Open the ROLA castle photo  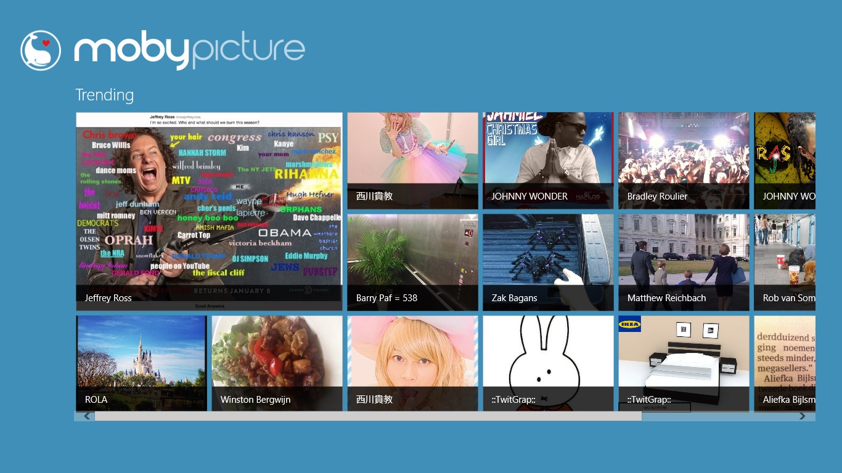(x=141, y=363)
